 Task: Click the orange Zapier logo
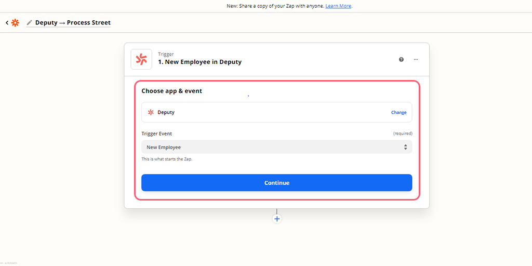(x=15, y=23)
